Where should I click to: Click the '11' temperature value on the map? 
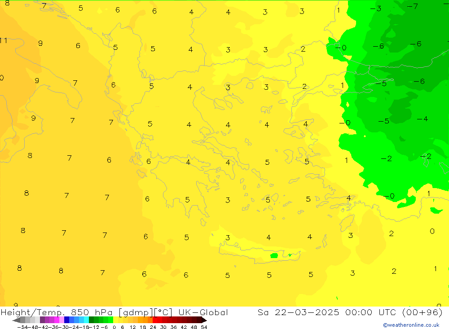(4, 40)
